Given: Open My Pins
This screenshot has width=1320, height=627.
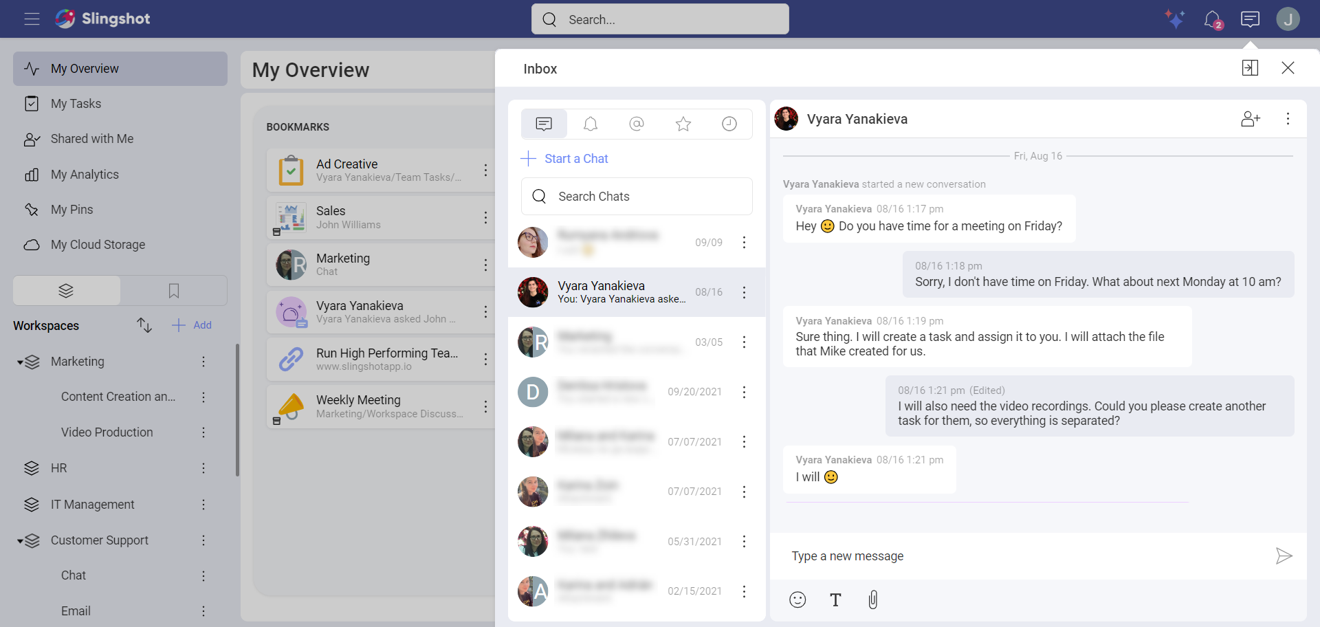Looking at the screenshot, I should click(120, 210).
